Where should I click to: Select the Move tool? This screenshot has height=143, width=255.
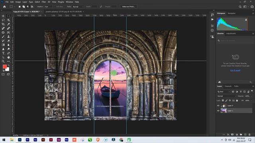pyautogui.click(x=3, y=16)
